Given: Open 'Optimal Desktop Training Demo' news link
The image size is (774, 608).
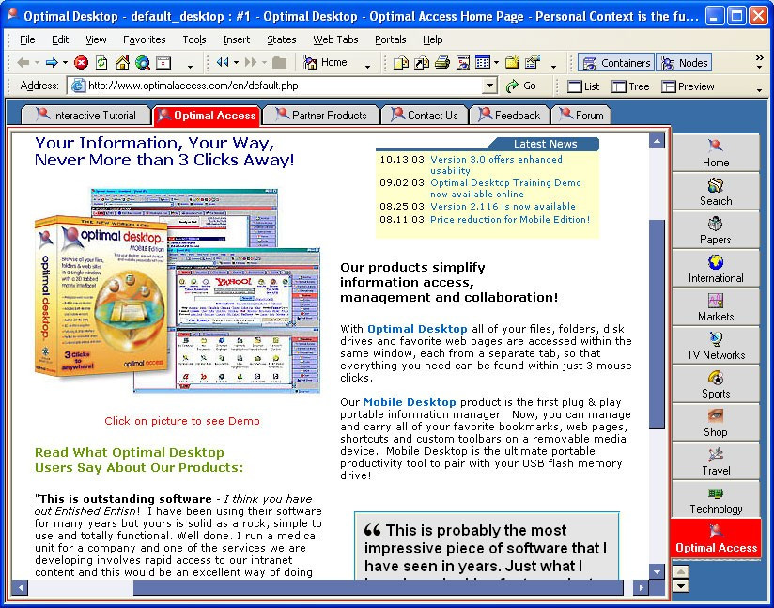Looking at the screenshot, I should [x=505, y=188].
